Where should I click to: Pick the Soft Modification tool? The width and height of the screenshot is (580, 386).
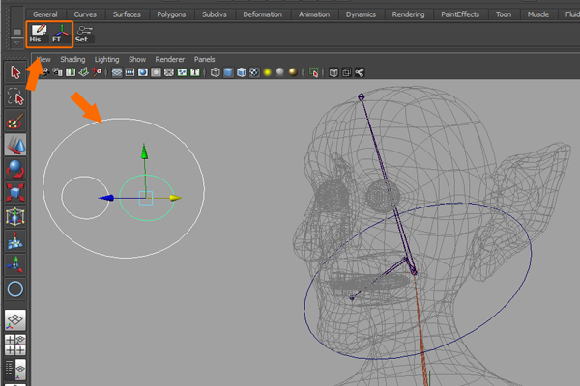coord(15,240)
